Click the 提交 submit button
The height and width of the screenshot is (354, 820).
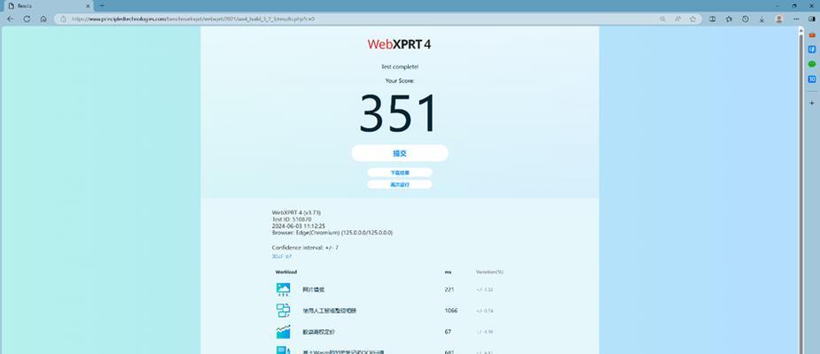coord(400,153)
